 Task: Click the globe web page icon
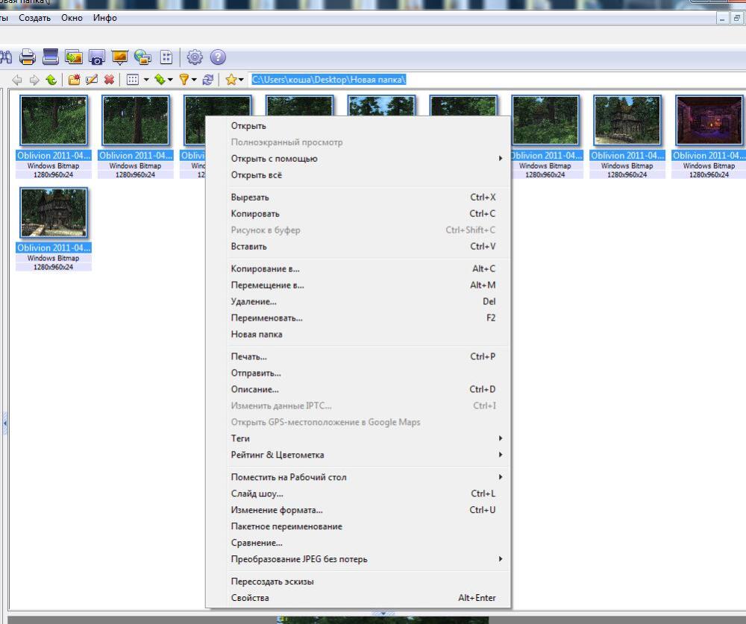click(142, 57)
